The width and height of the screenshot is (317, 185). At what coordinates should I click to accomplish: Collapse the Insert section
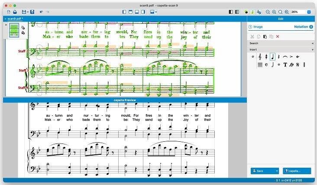[x=312, y=50]
